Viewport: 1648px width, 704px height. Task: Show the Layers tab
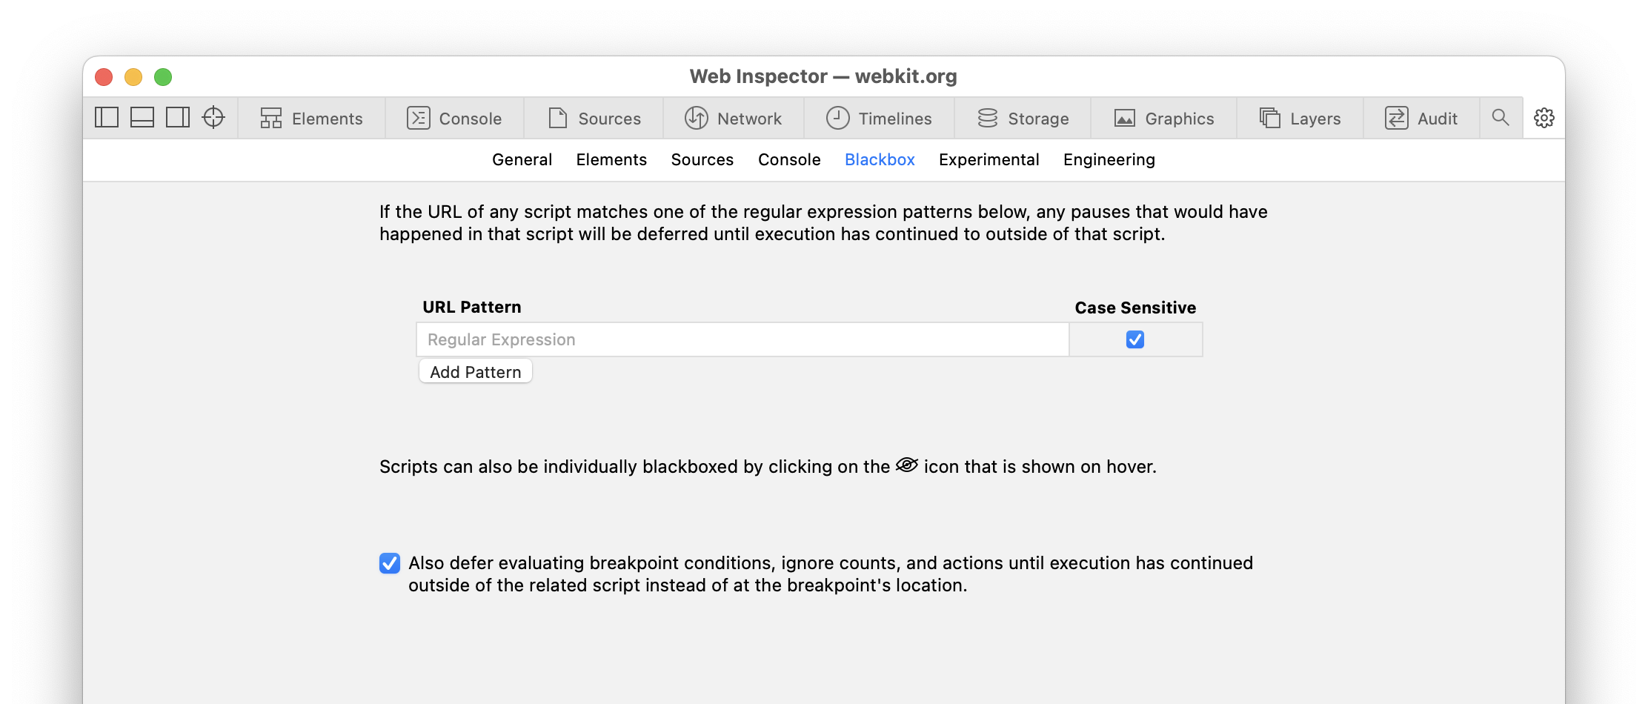tap(1300, 119)
